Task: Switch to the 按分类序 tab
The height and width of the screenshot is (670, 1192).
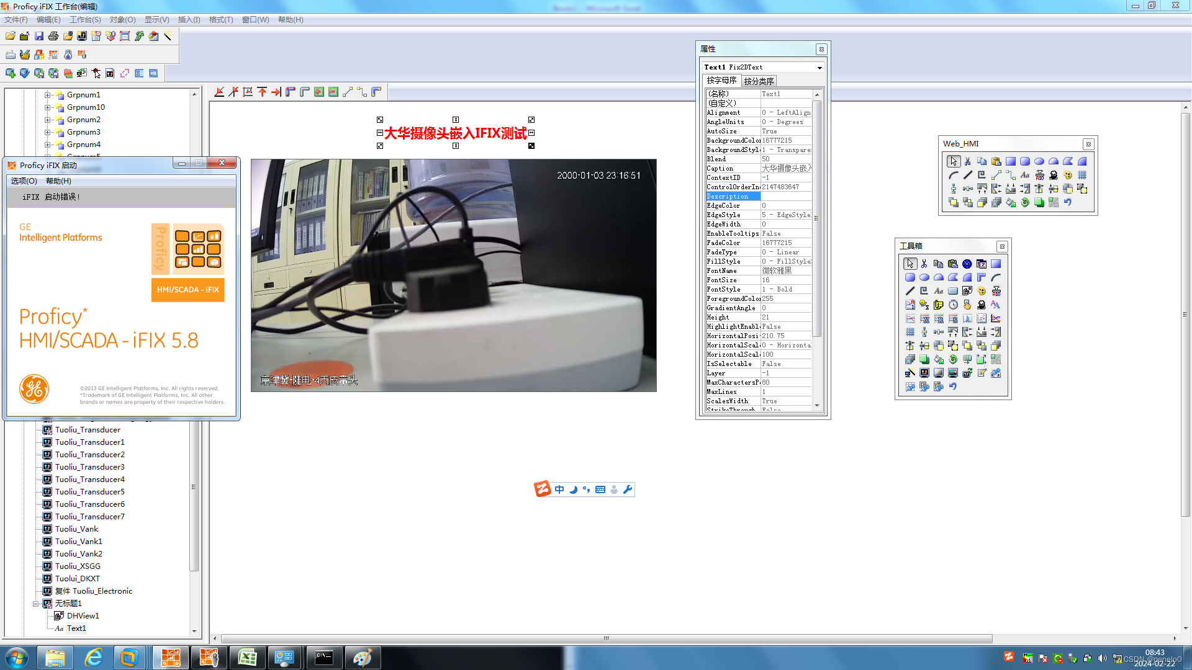Action: [759, 81]
